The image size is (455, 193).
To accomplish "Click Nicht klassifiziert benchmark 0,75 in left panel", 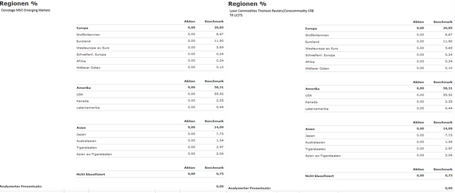I will 220,174.
